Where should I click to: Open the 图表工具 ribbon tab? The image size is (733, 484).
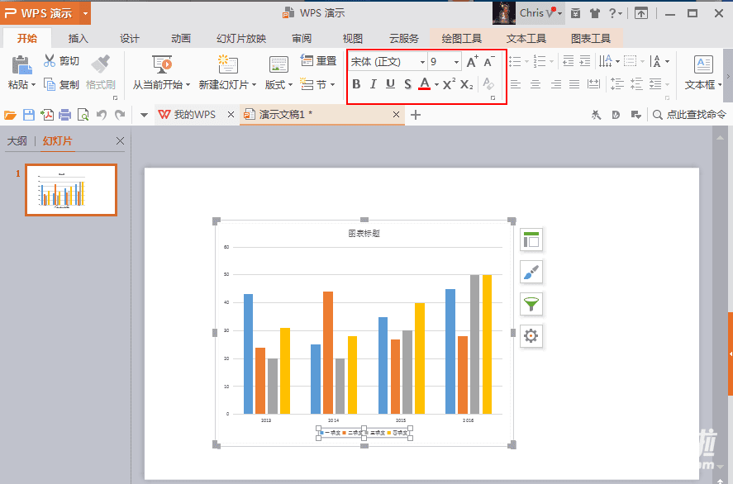(590, 38)
